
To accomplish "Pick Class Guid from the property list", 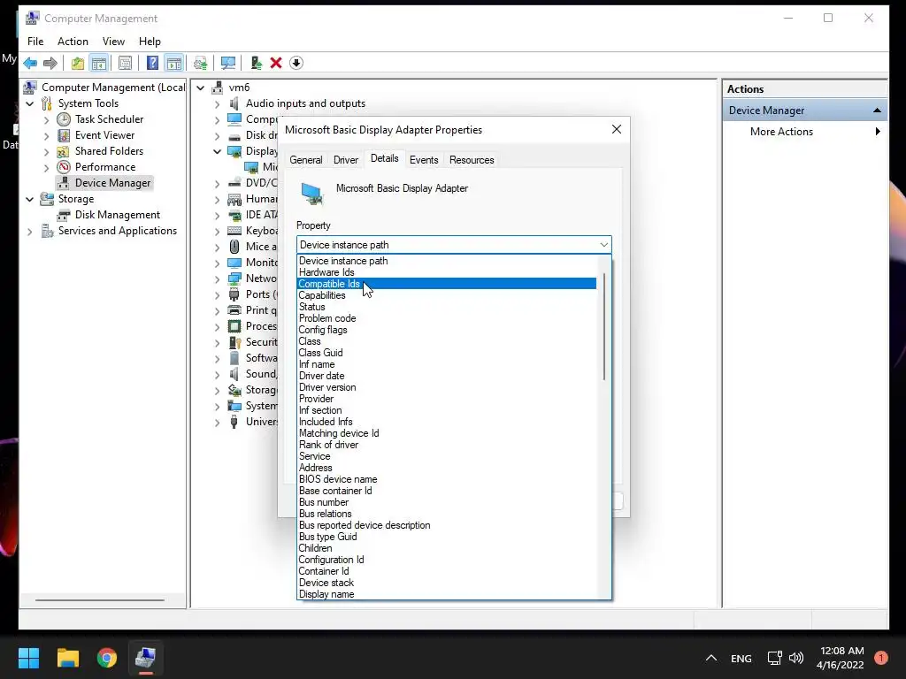I will point(446,352).
